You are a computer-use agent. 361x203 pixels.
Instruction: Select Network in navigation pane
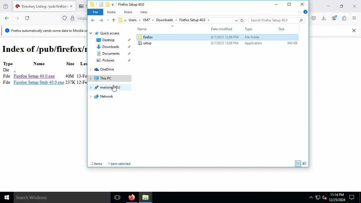tap(106, 96)
